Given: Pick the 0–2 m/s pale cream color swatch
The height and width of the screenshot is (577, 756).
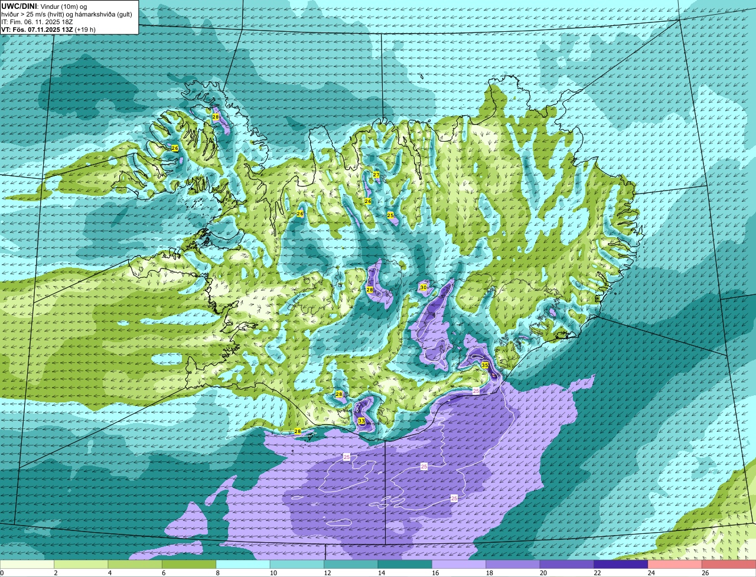Looking at the screenshot, I should (27, 565).
